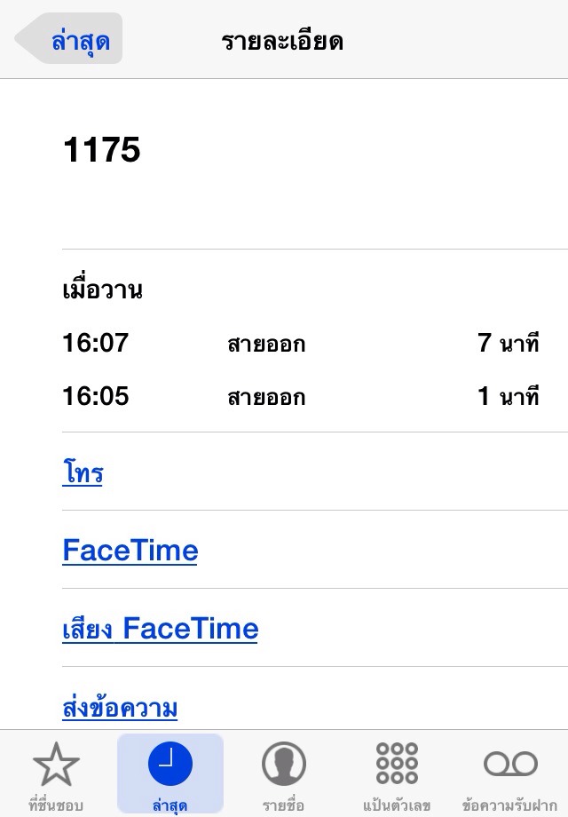Switch to ที่ชื่นชอบ tab label
This screenshot has width=568, height=817.
(x=56, y=805)
